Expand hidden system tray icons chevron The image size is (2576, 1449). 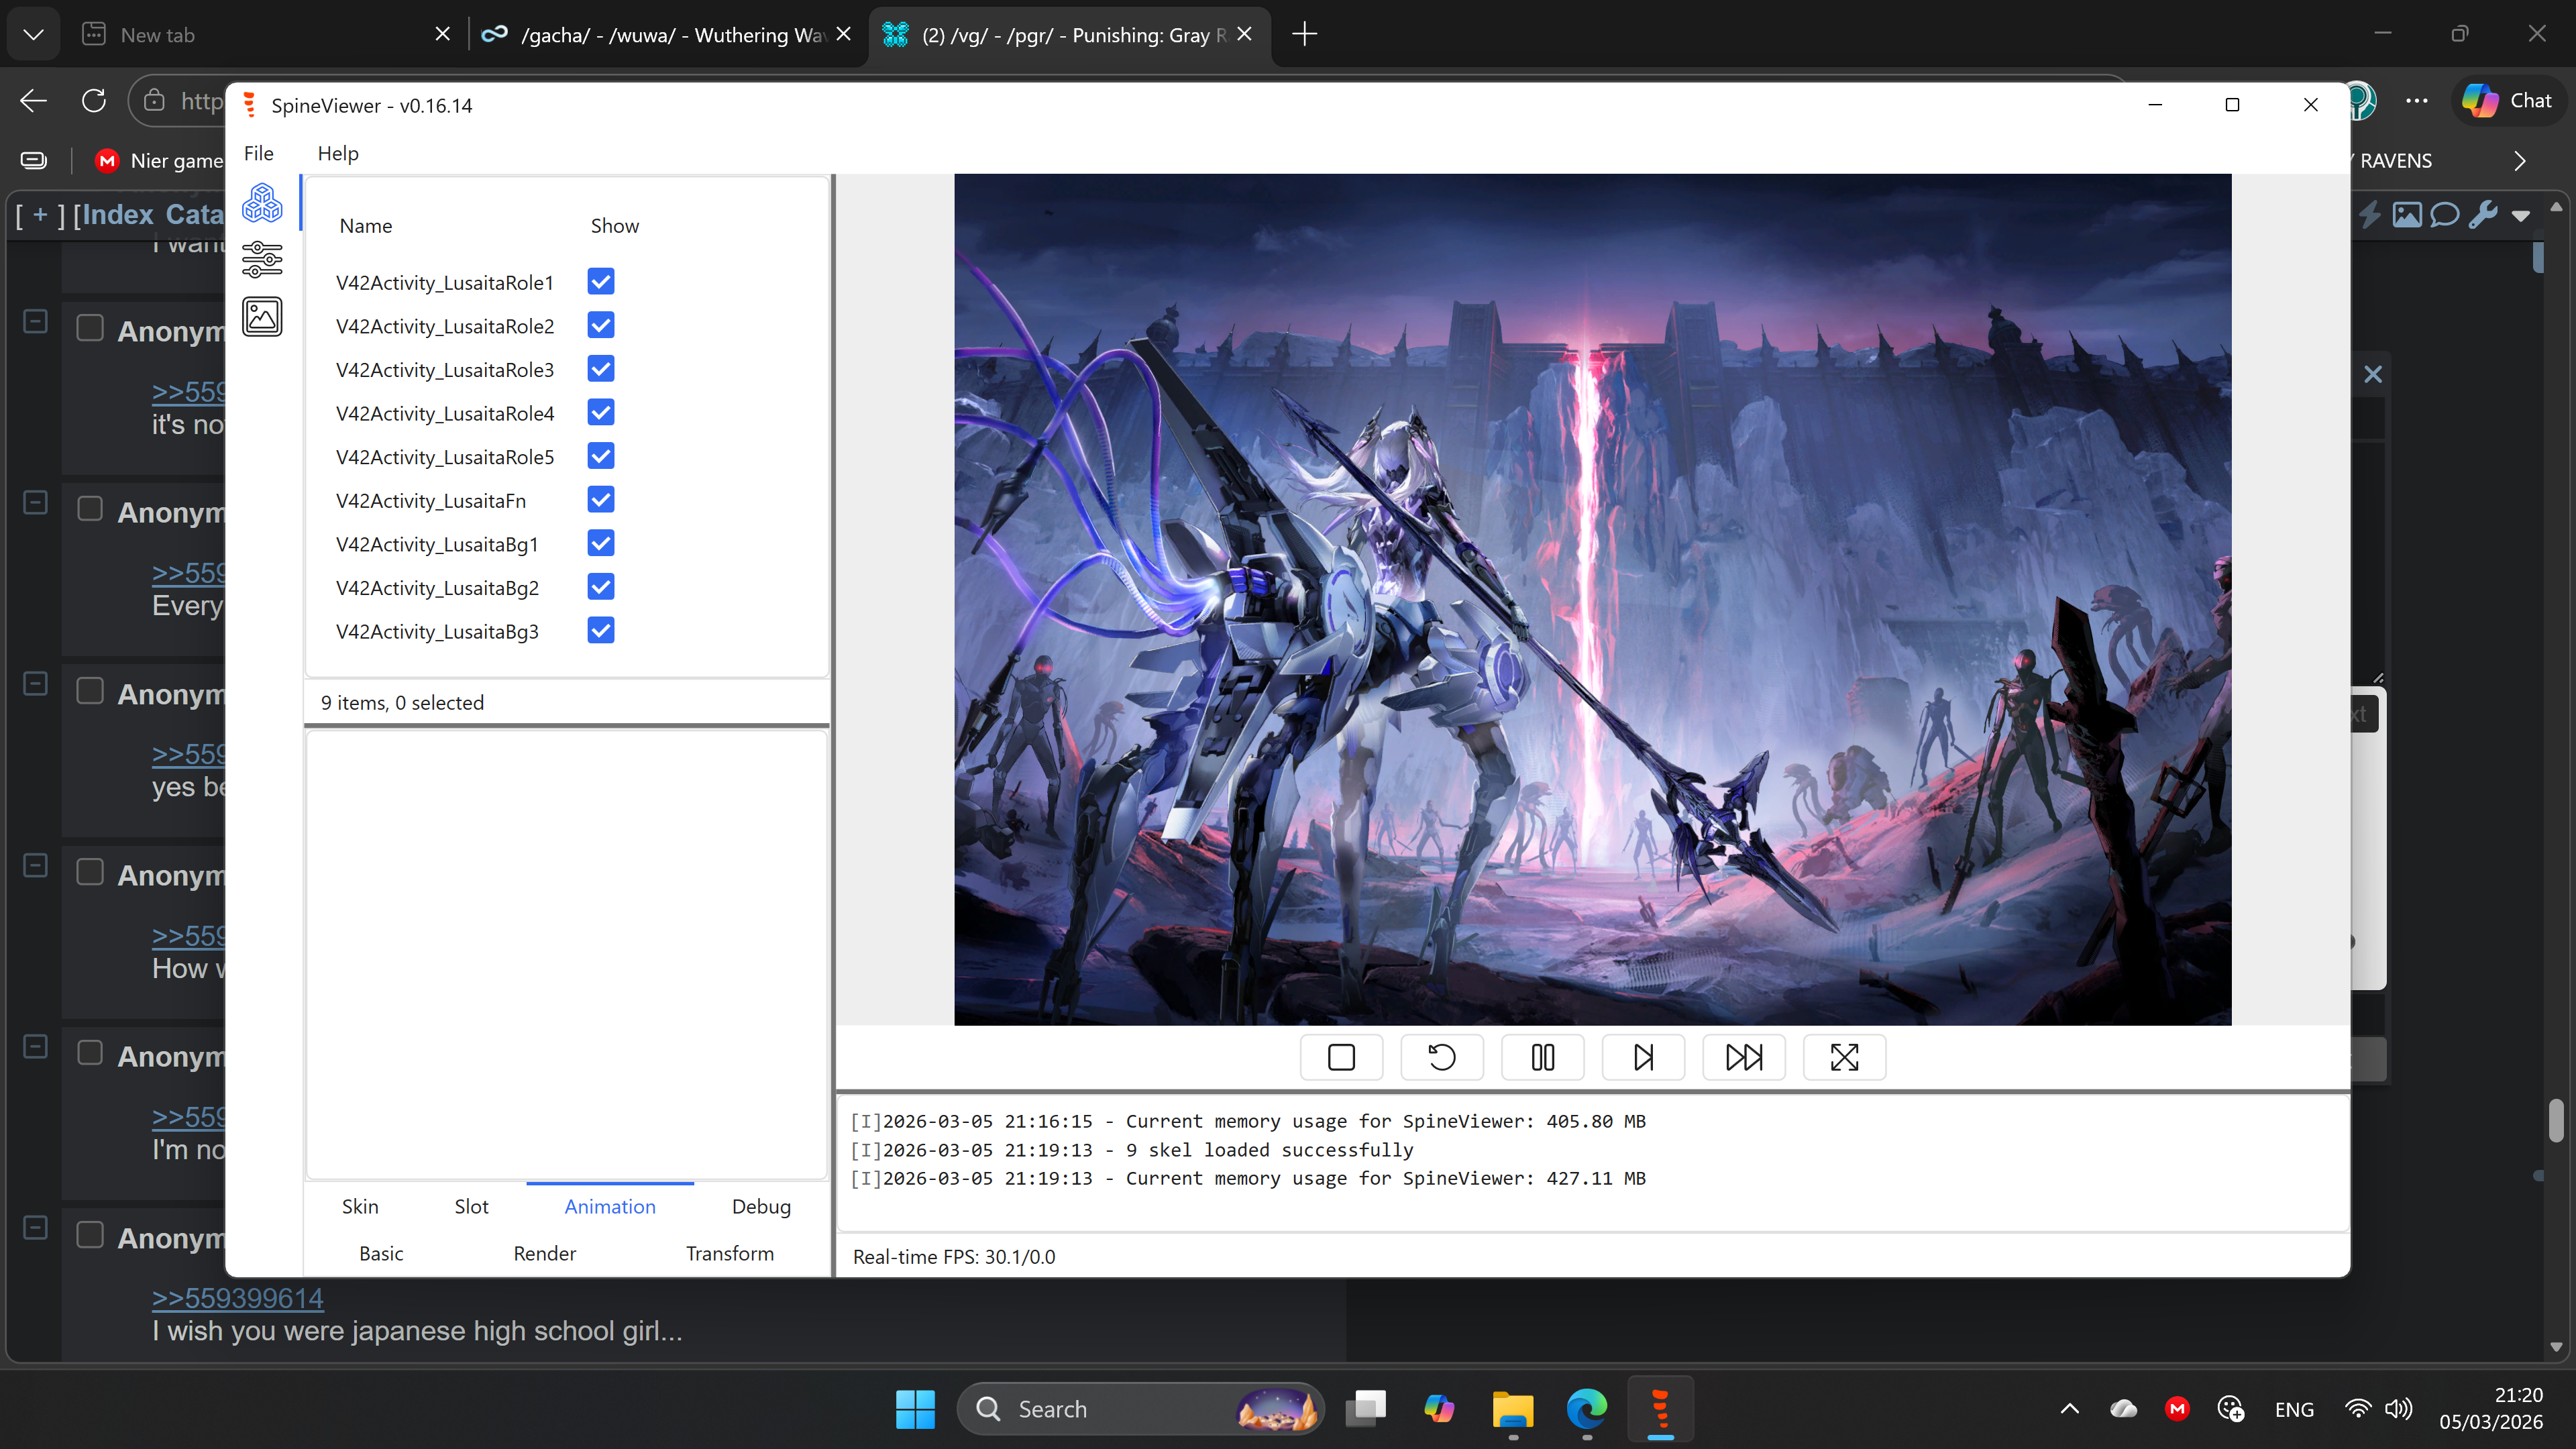(2069, 1409)
